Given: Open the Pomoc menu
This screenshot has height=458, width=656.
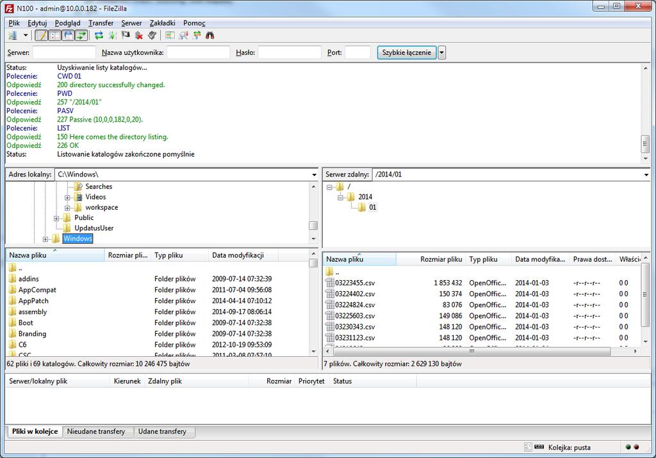Looking at the screenshot, I should point(194,23).
